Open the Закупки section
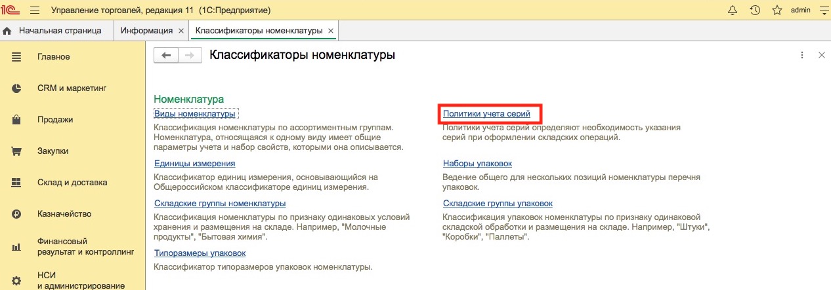 tap(53, 151)
